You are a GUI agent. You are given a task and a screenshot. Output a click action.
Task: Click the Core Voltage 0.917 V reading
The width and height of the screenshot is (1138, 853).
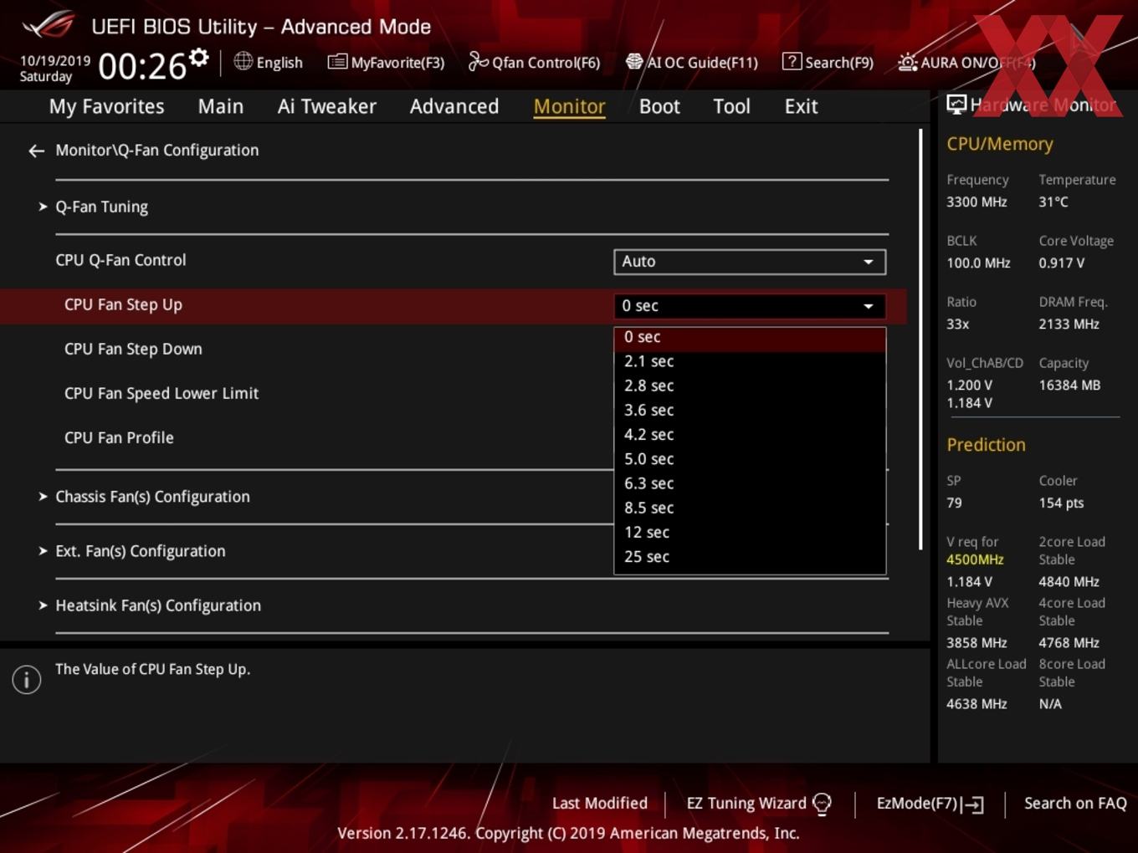pos(1061,263)
